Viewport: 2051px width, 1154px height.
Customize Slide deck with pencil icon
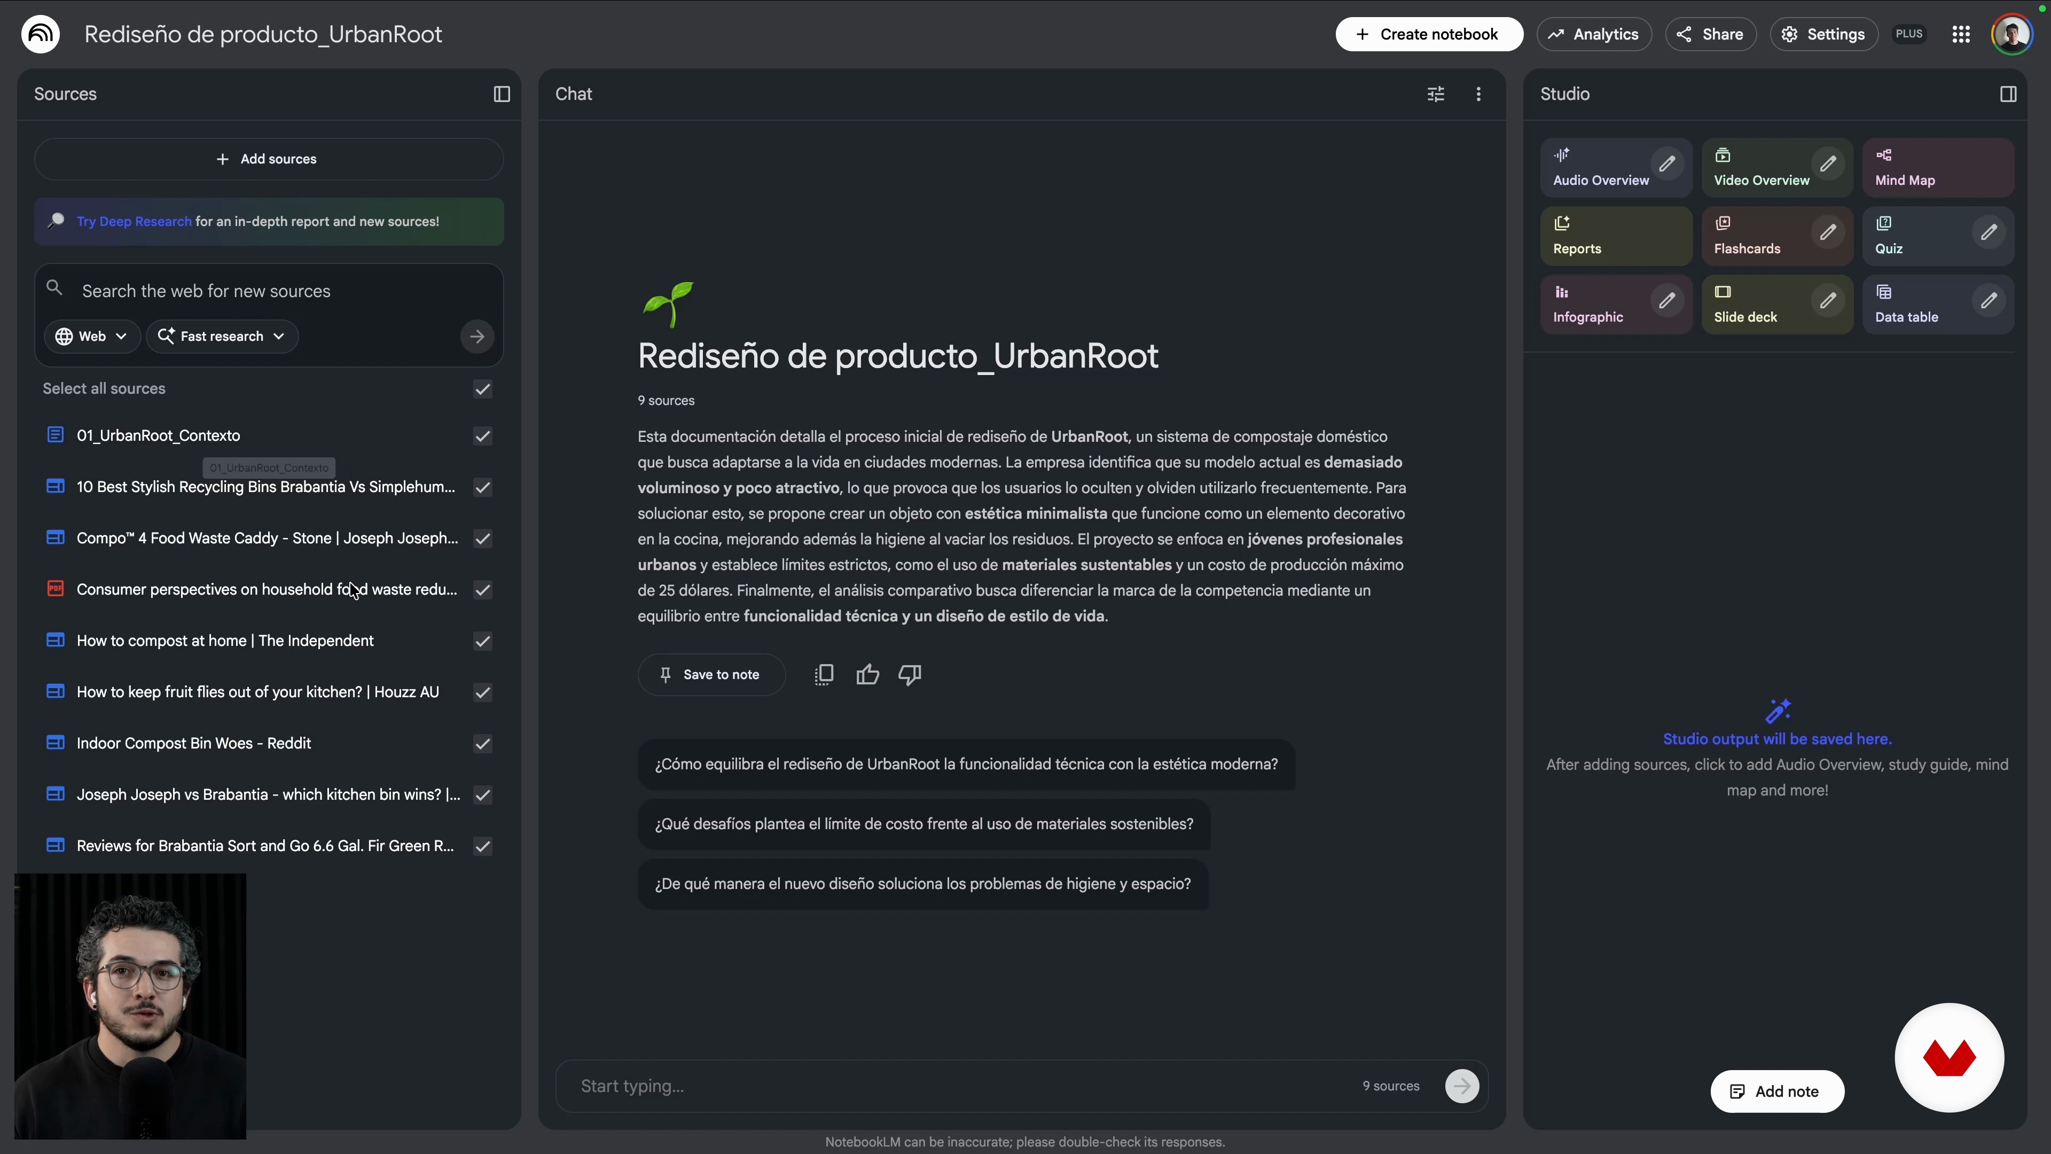click(1827, 301)
